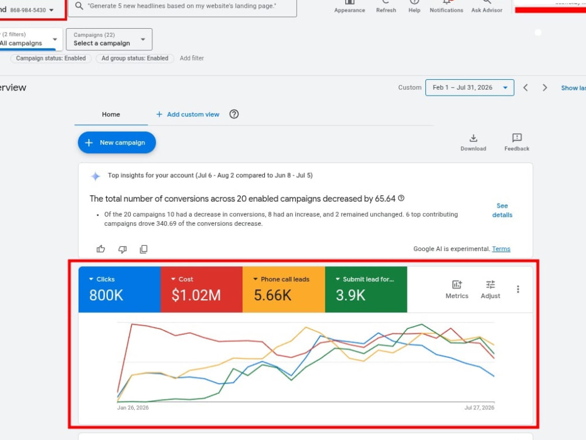
Task: Copy the insight text
Action: coord(144,249)
